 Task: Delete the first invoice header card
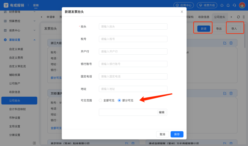tap(231, 43)
